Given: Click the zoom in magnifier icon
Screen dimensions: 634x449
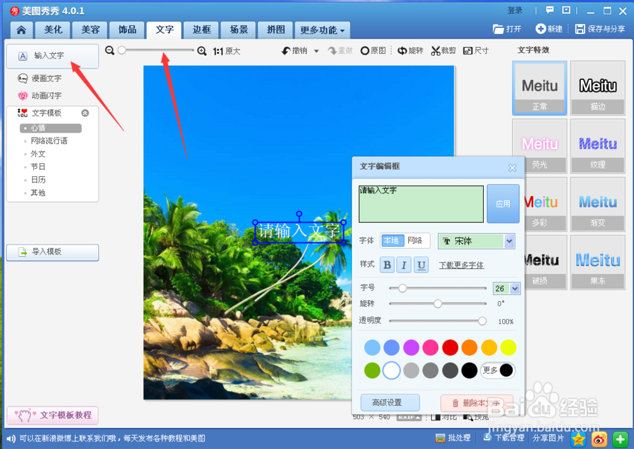Looking at the screenshot, I should pyautogui.click(x=202, y=51).
